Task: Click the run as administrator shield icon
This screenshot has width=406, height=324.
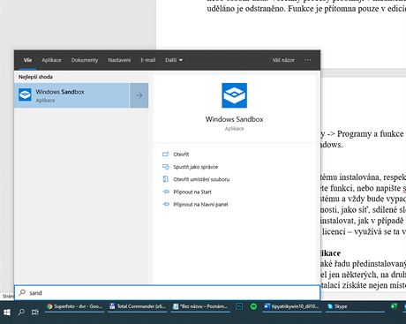Action: (166, 167)
